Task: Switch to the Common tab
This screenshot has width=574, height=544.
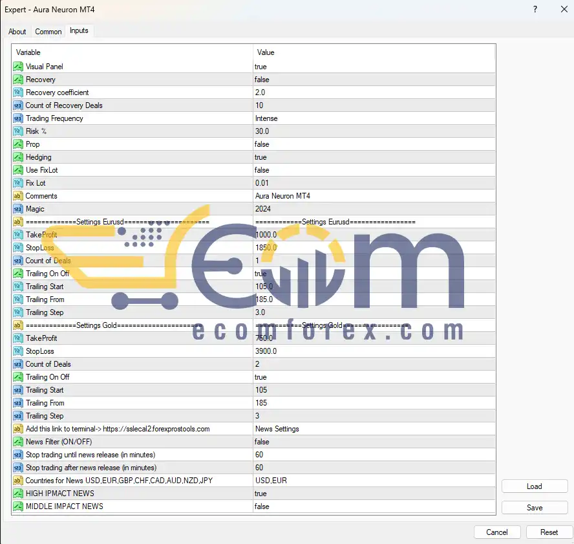Action: tap(48, 32)
